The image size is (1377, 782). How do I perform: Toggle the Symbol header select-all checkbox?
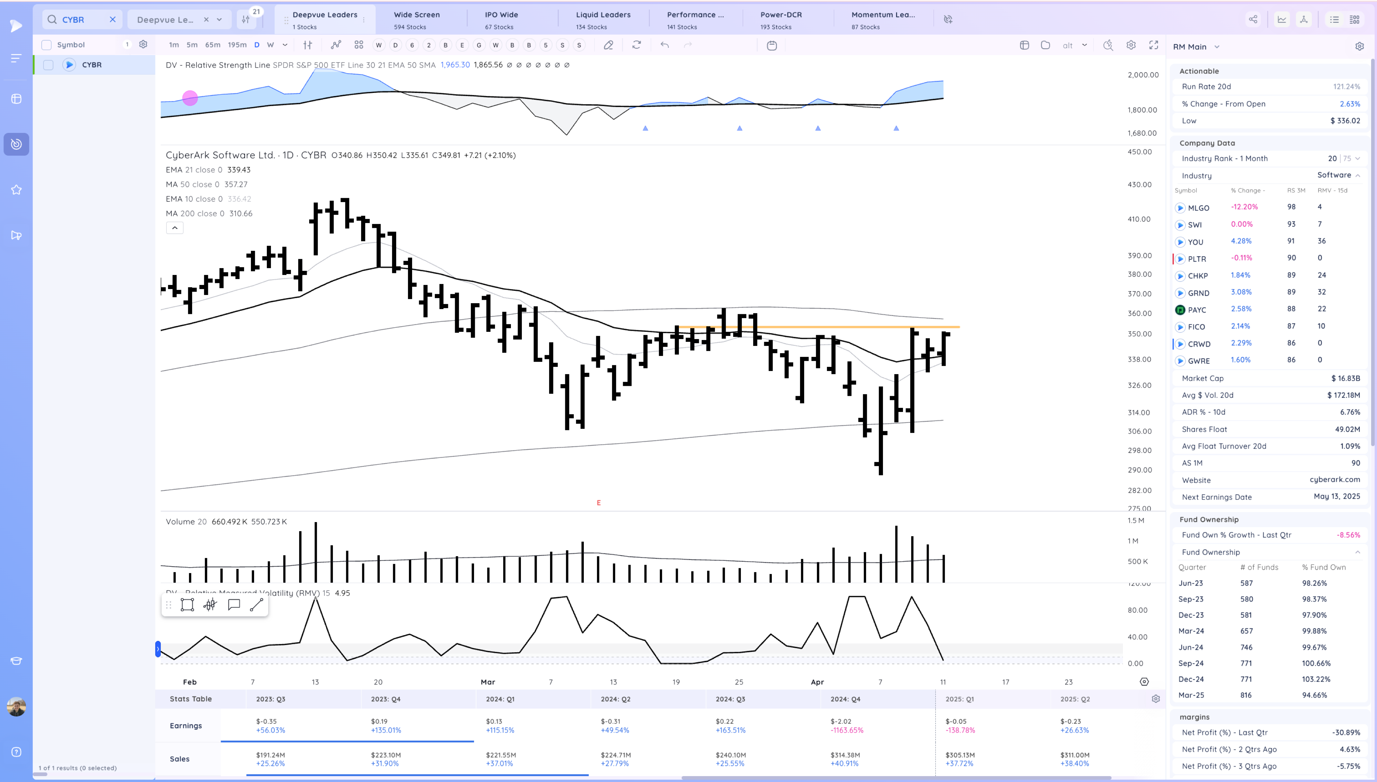pyautogui.click(x=47, y=45)
